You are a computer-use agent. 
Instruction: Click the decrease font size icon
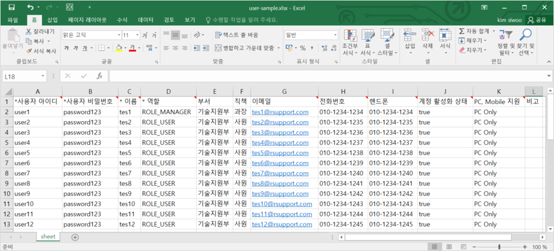(154, 35)
